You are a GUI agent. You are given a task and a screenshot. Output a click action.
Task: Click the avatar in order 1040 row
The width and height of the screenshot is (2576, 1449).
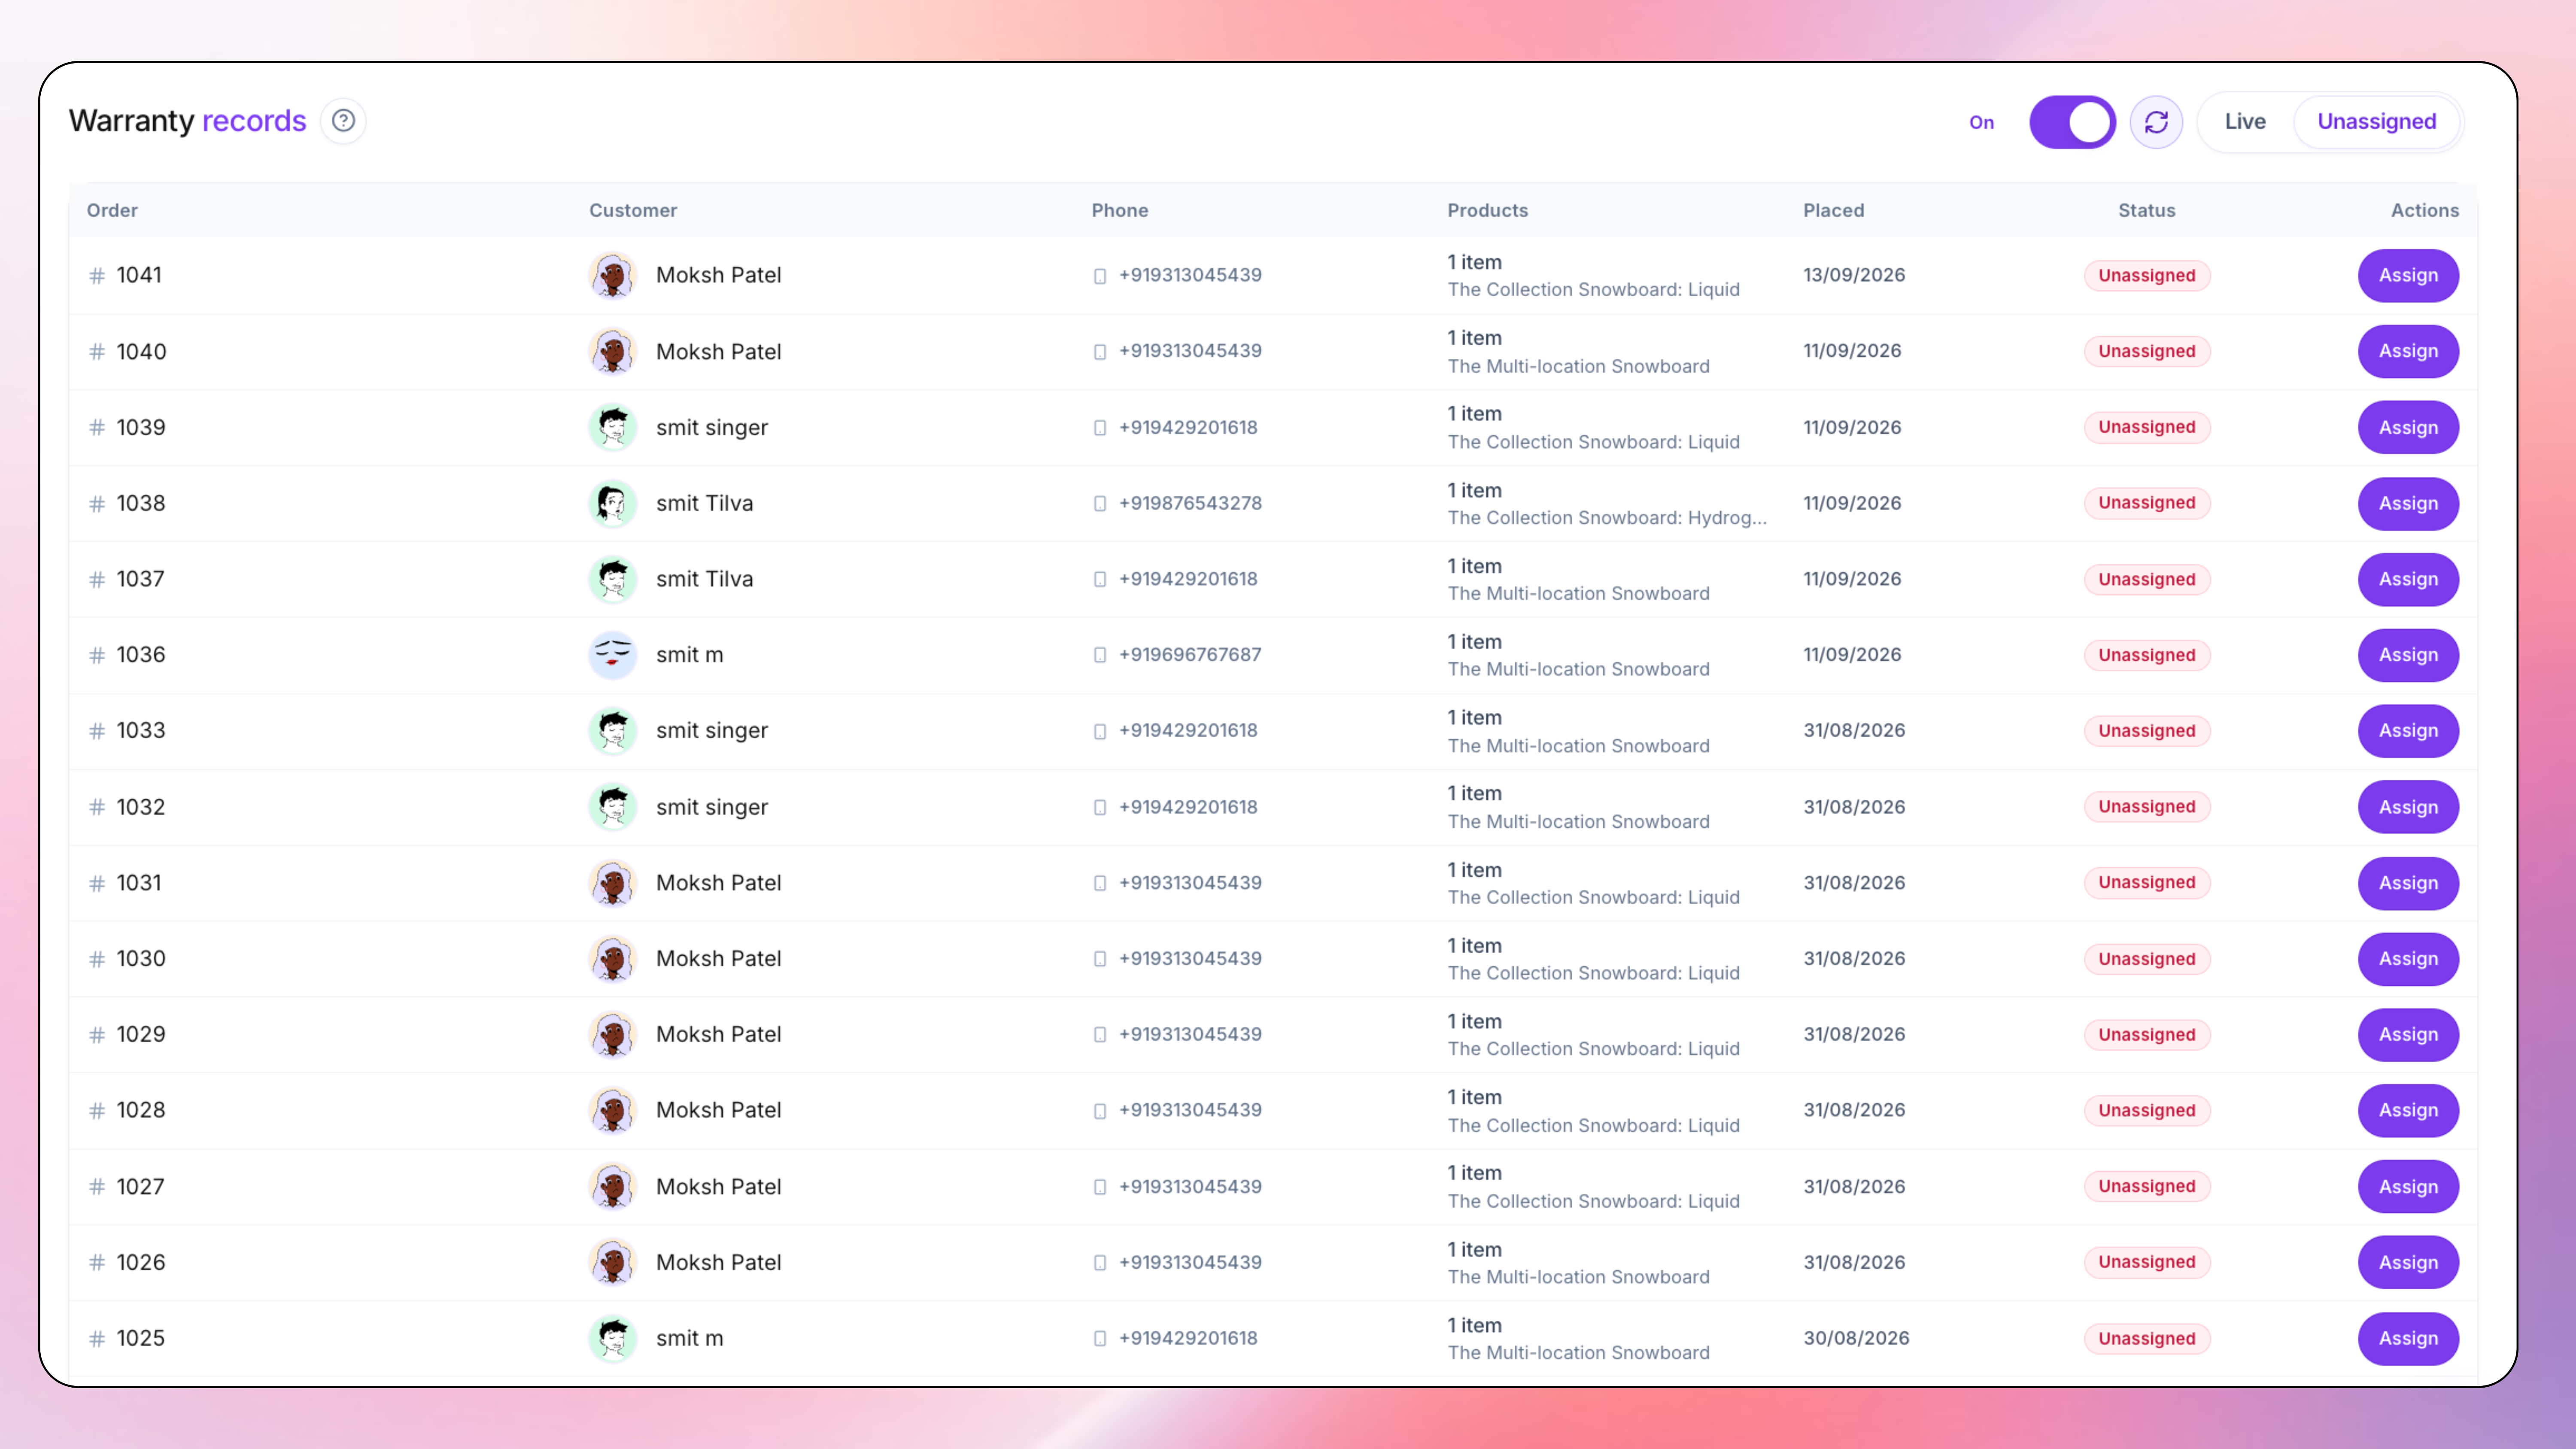click(x=613, y=351)
